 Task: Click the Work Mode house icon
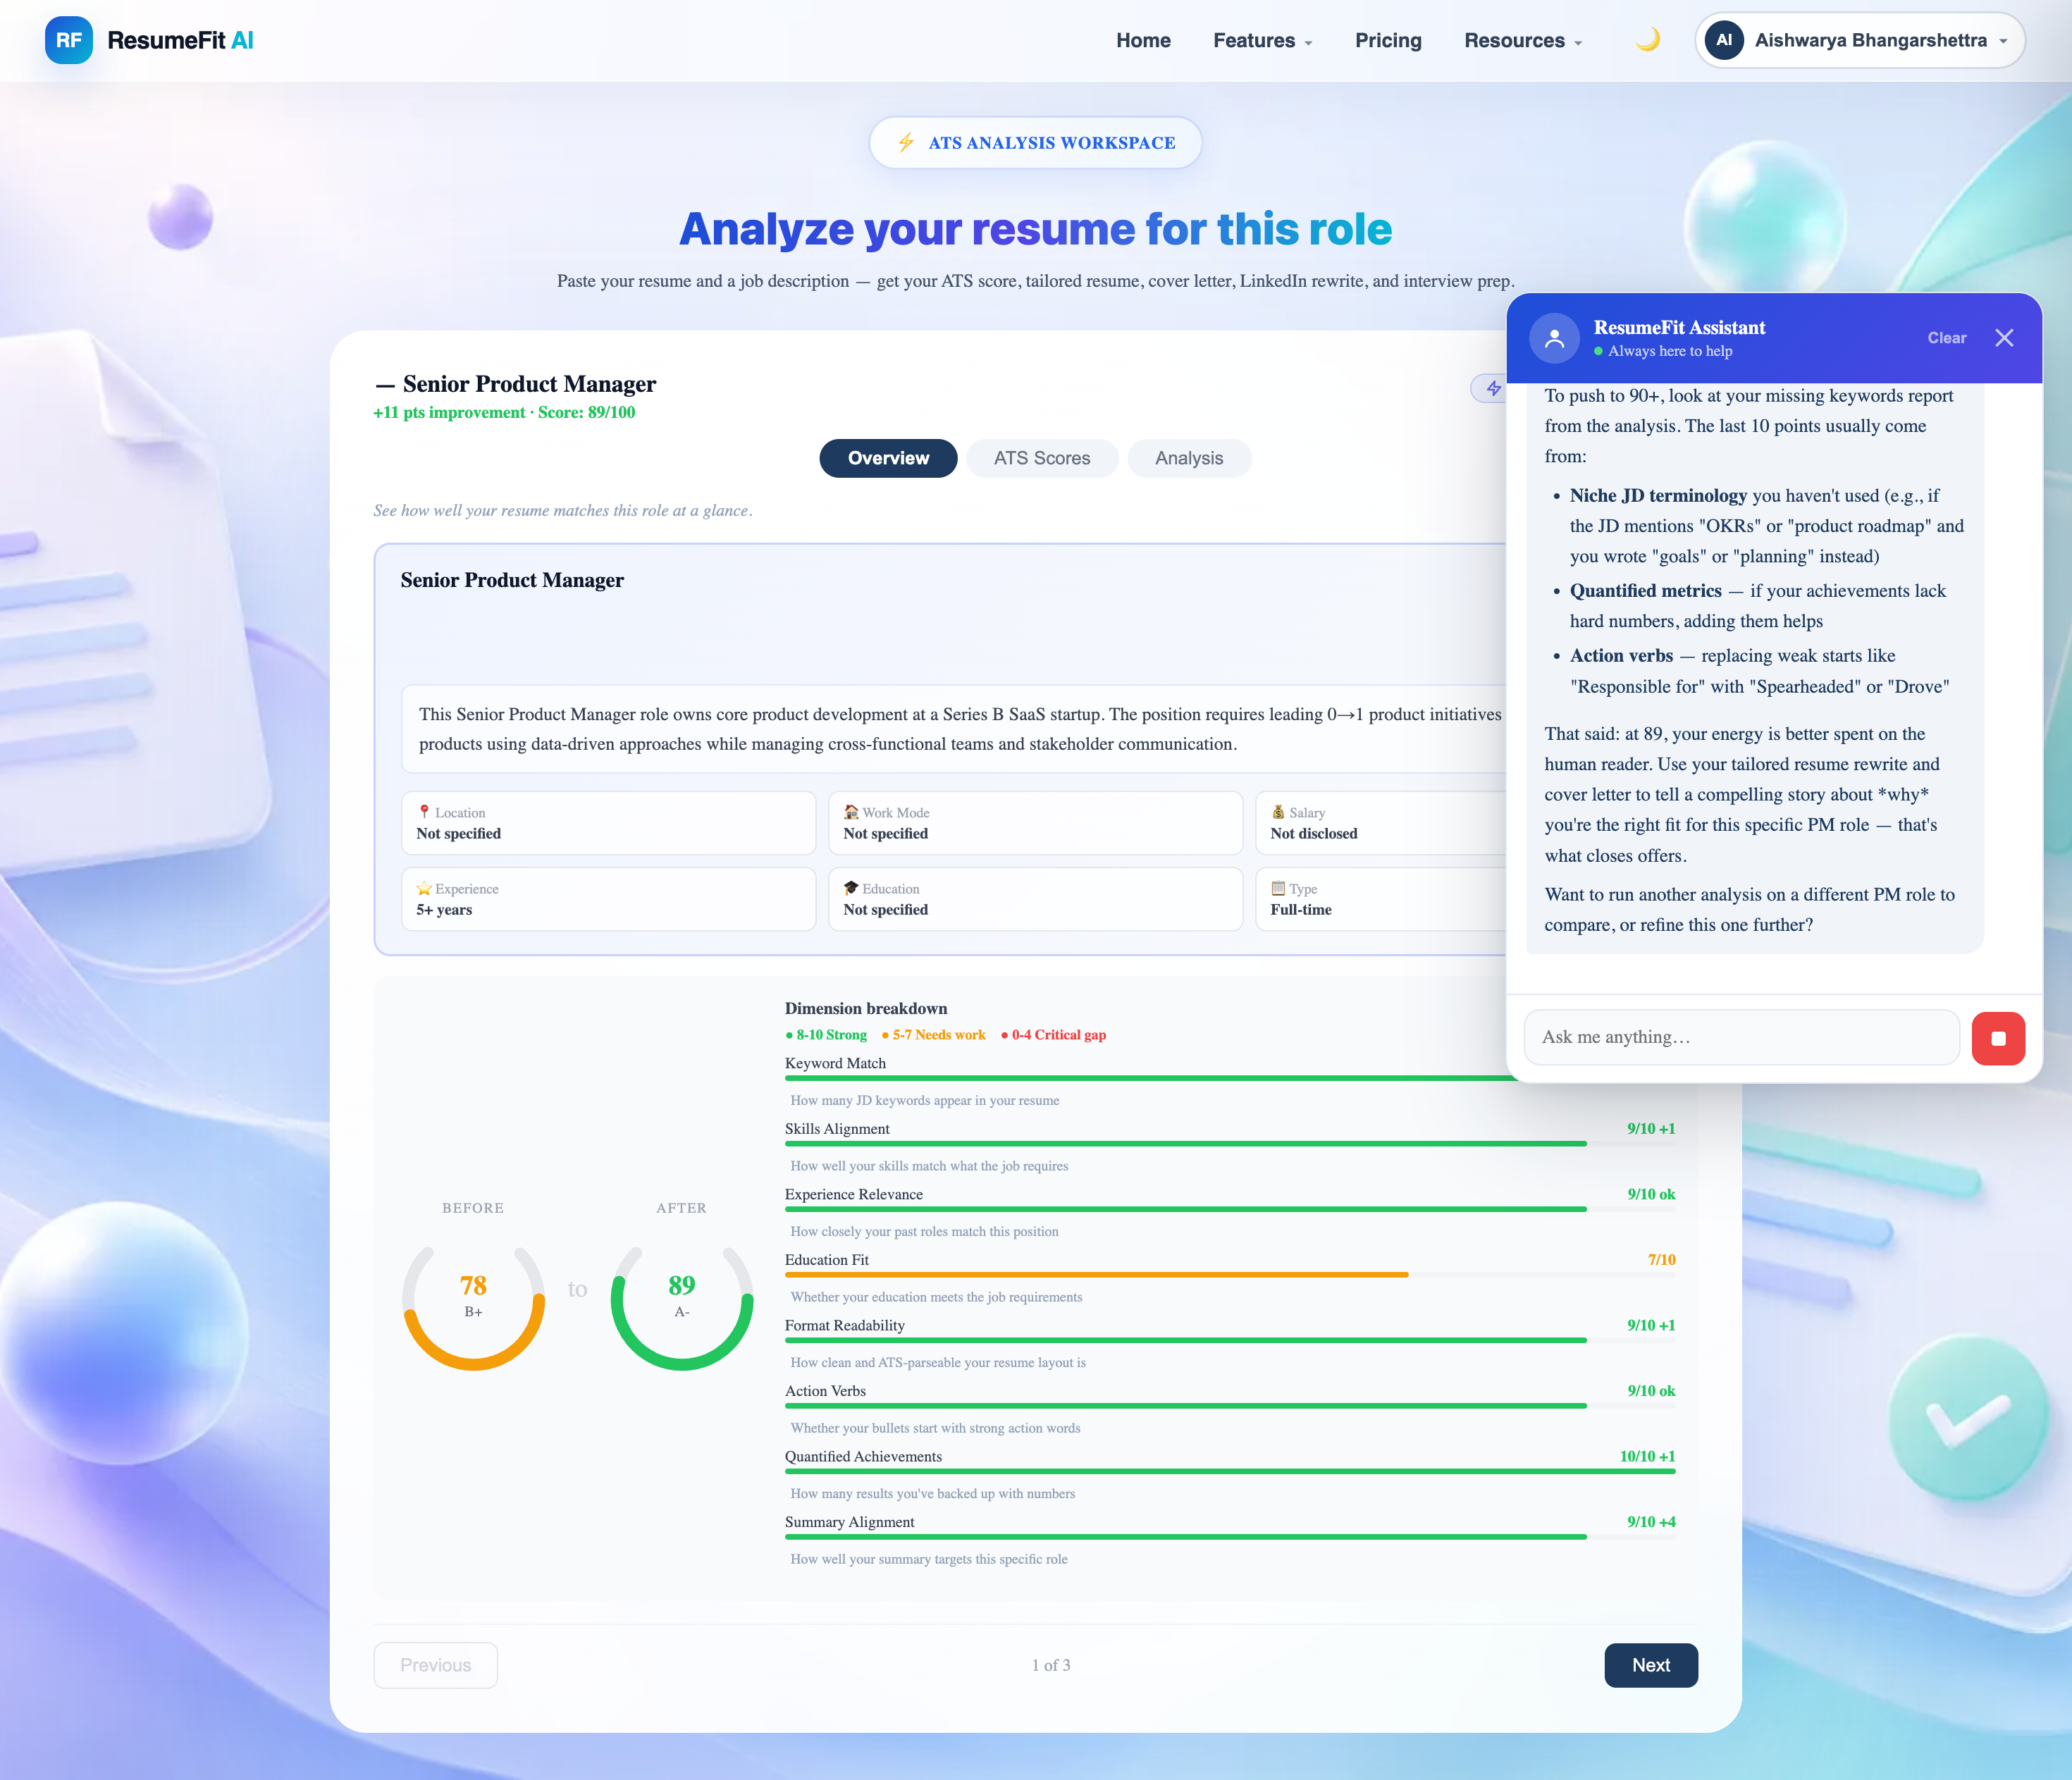click(851, 812)
